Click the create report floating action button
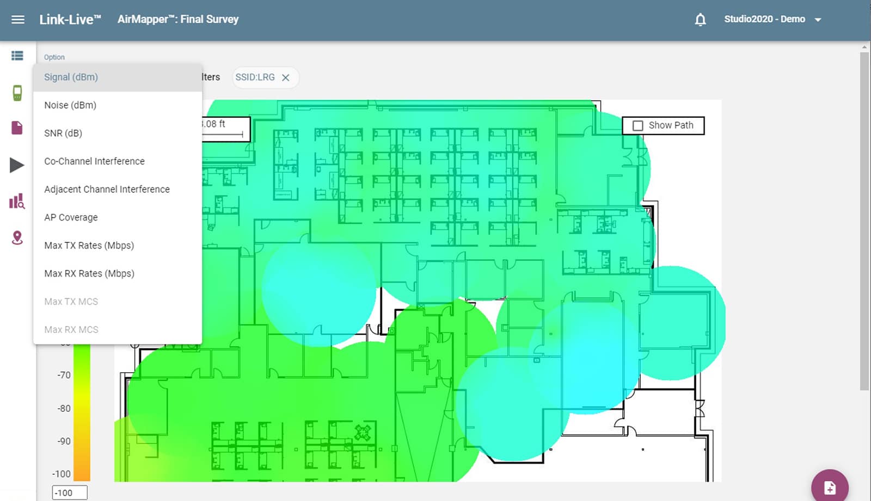The image size is (871, 501). point(829,486)
